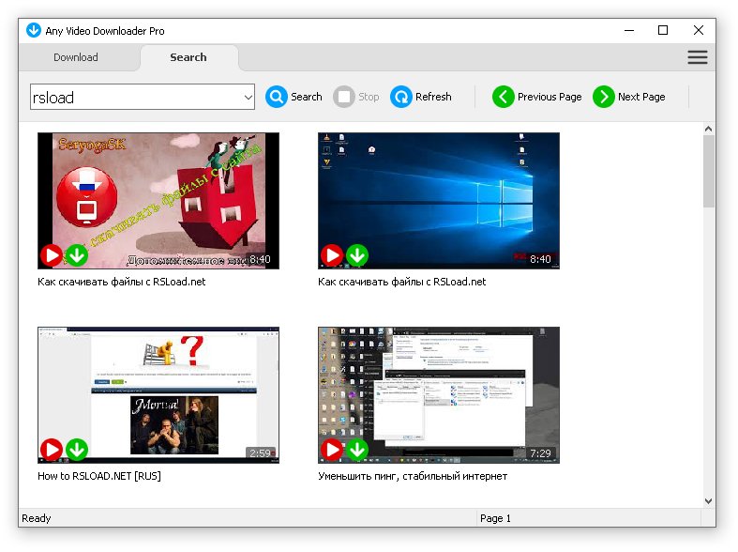
Task: Click the Refresh button label
Action: click(x=433, y=97)
